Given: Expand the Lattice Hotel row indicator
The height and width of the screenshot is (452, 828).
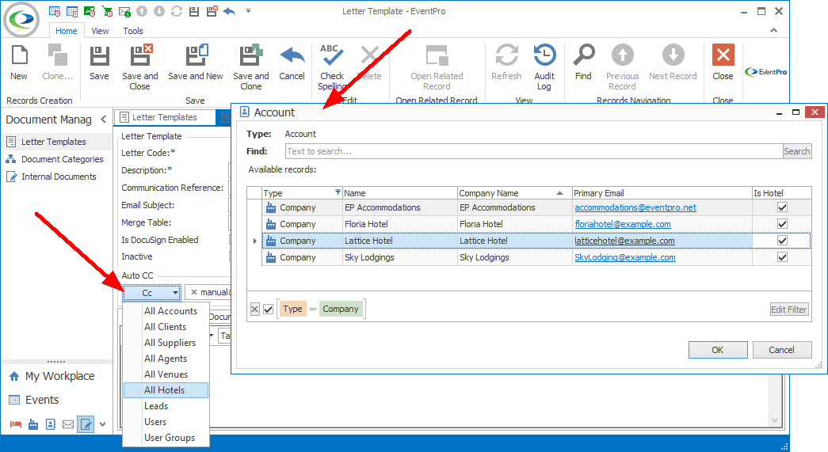Looking at the screenshot, I should click(254, 241).
